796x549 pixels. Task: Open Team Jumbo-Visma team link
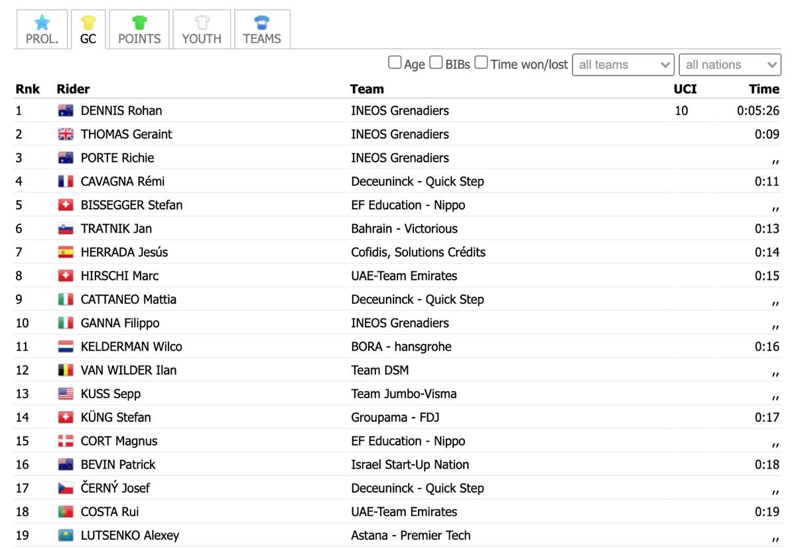pos(403,394)
